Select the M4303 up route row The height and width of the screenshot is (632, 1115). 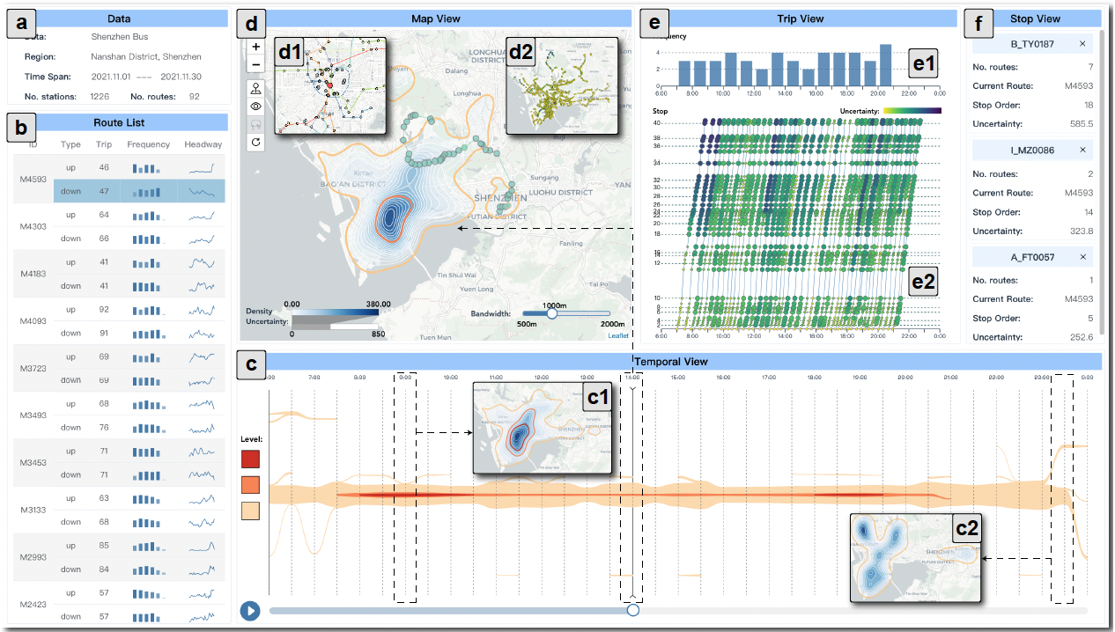point(139,215)
